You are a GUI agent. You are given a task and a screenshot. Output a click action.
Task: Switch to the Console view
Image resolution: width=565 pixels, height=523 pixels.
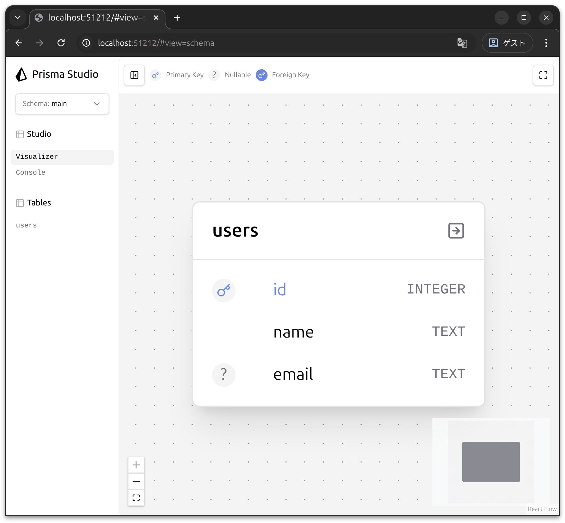coord(31,173)
